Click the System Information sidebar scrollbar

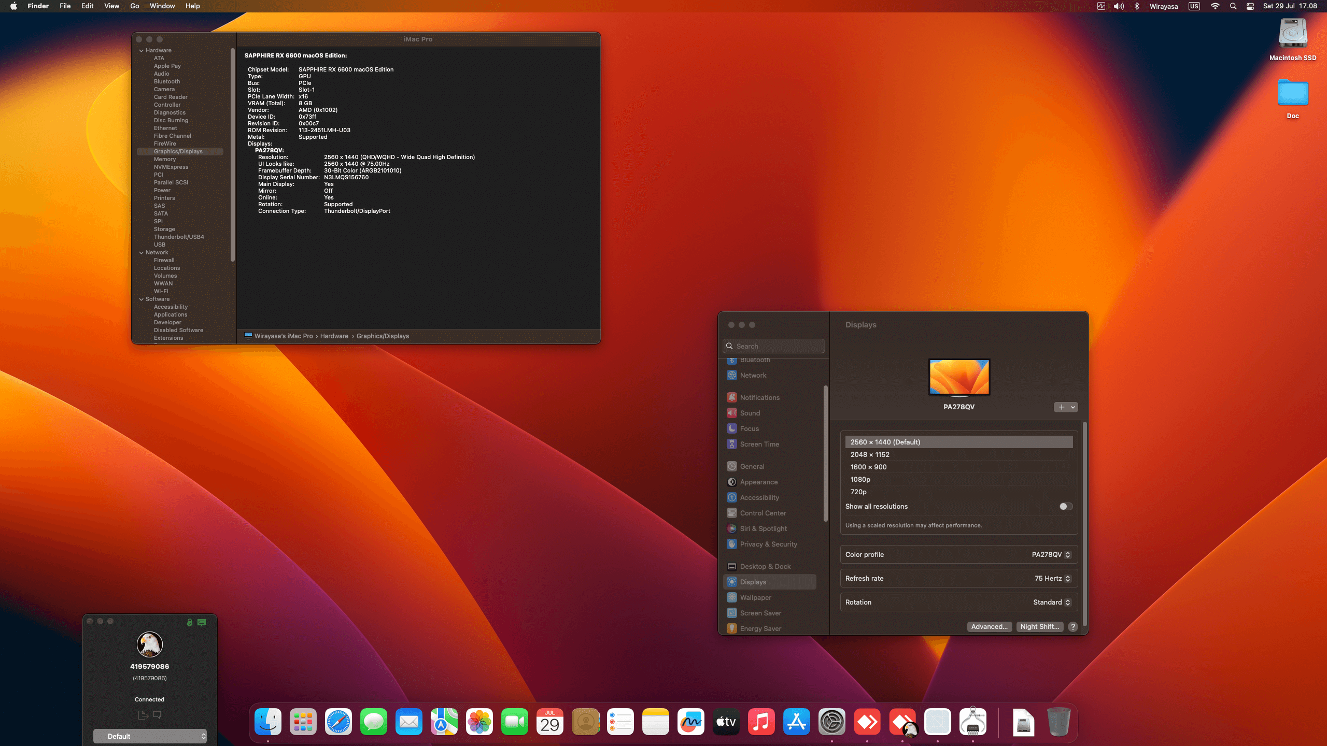(233, 155)
